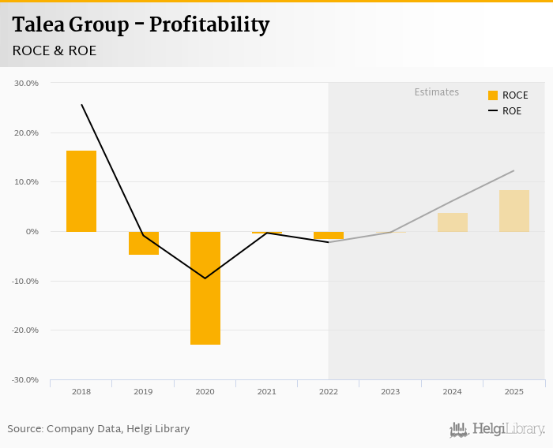553x448 pixels.
Task: Toggle the ROCE legend entry
Action: point(514,95)
